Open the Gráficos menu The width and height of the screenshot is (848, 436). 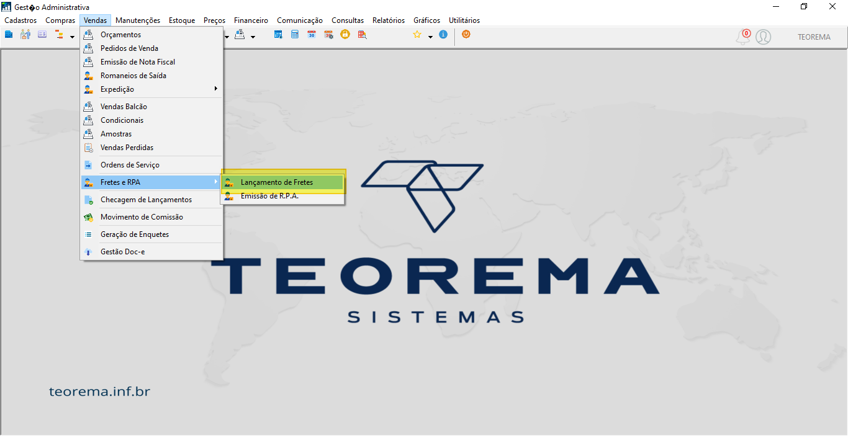coord(427,20)
